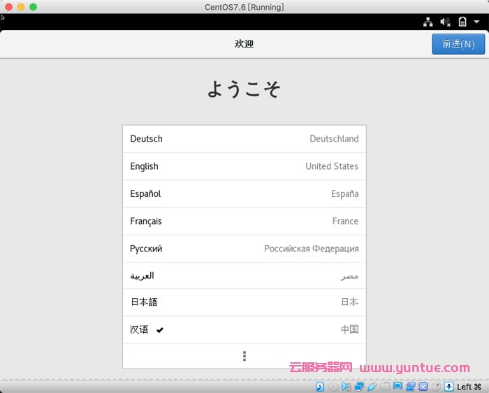This screenshot has width=489, height=393.
Task: Click the battery status icon
Action: [462, 22]
